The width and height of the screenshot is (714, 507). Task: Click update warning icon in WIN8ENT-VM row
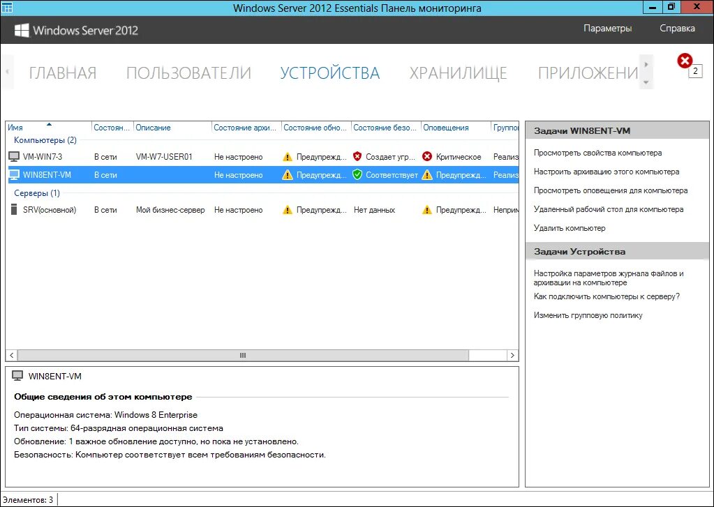coord(288,175)
